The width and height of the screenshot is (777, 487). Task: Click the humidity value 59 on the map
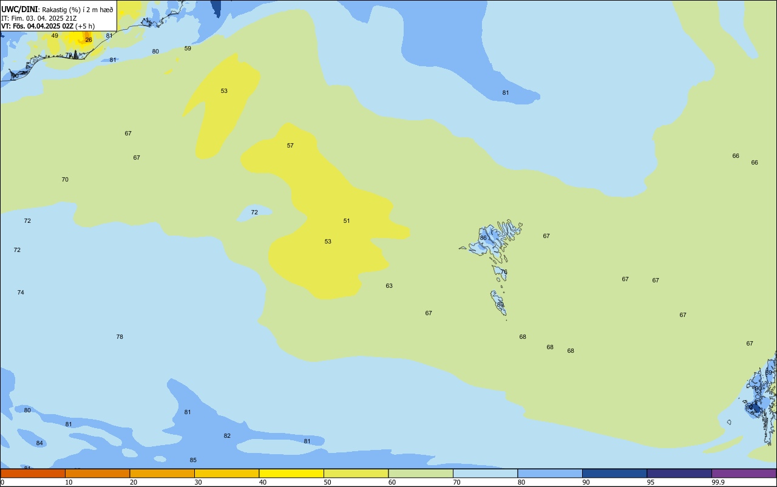click(x=188, y=49)
